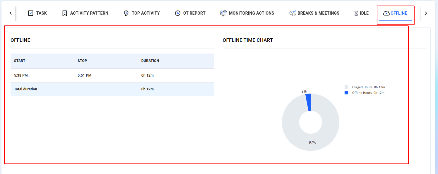Click the gray Logged Hours legend swatch
Image resolution: width=438 pixels, height=174 pixels.
pyautogui.click(x=346, y=87)
